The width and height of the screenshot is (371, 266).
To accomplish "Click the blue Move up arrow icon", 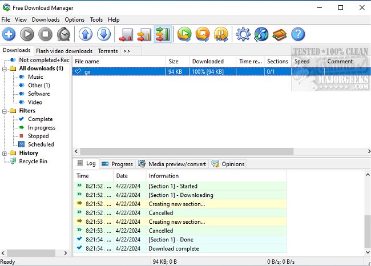I will click(85, 34).
